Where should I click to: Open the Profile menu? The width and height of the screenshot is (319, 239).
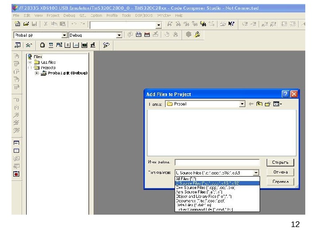[x=112, y=15]
